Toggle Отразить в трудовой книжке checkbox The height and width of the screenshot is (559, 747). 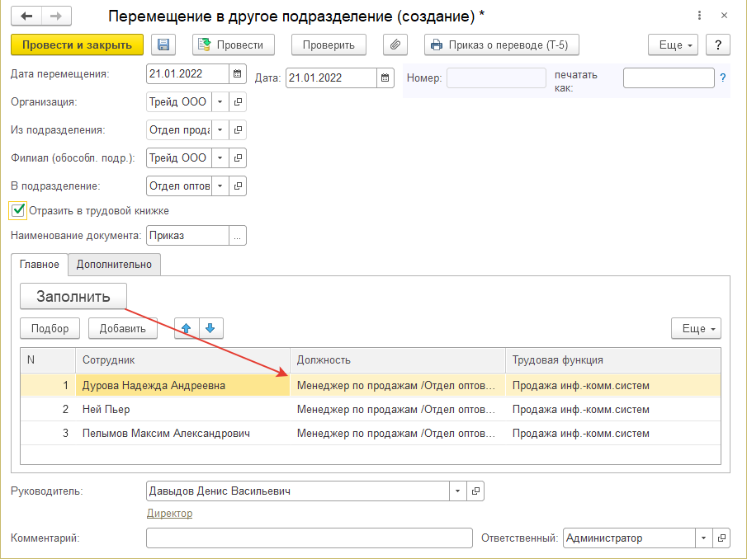click(18, 210)
